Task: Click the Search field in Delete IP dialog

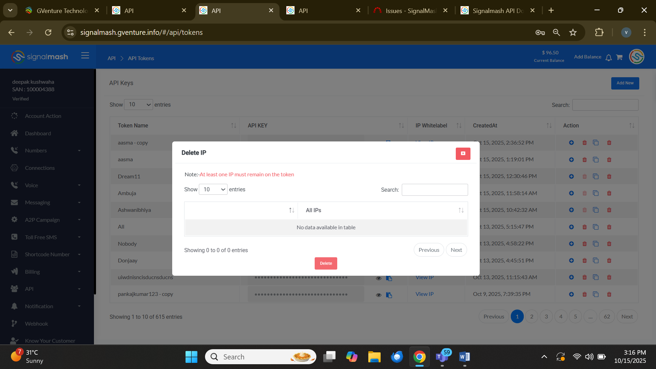Action: click(435, 190)
